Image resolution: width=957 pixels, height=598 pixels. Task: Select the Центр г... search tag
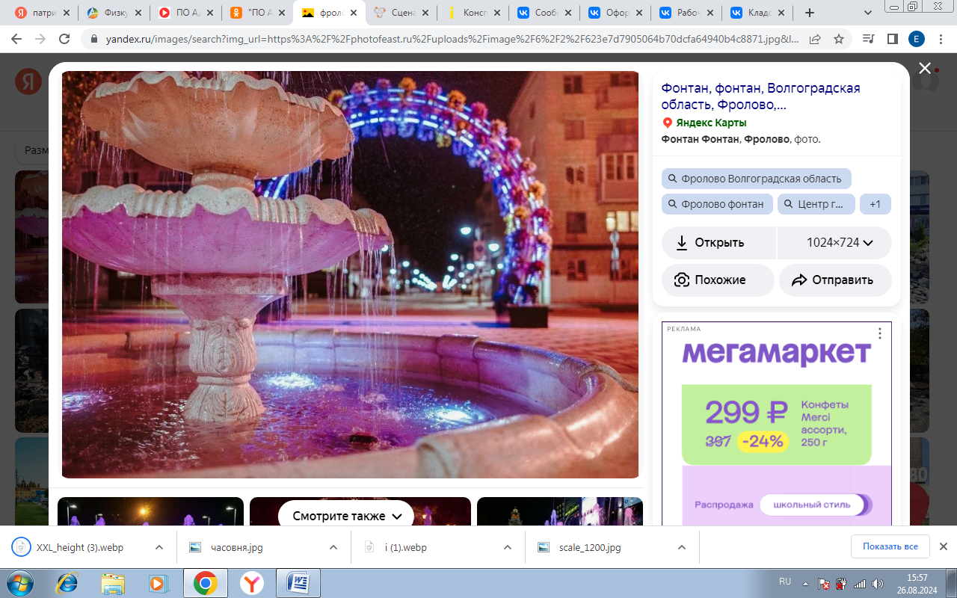[816, 204]
